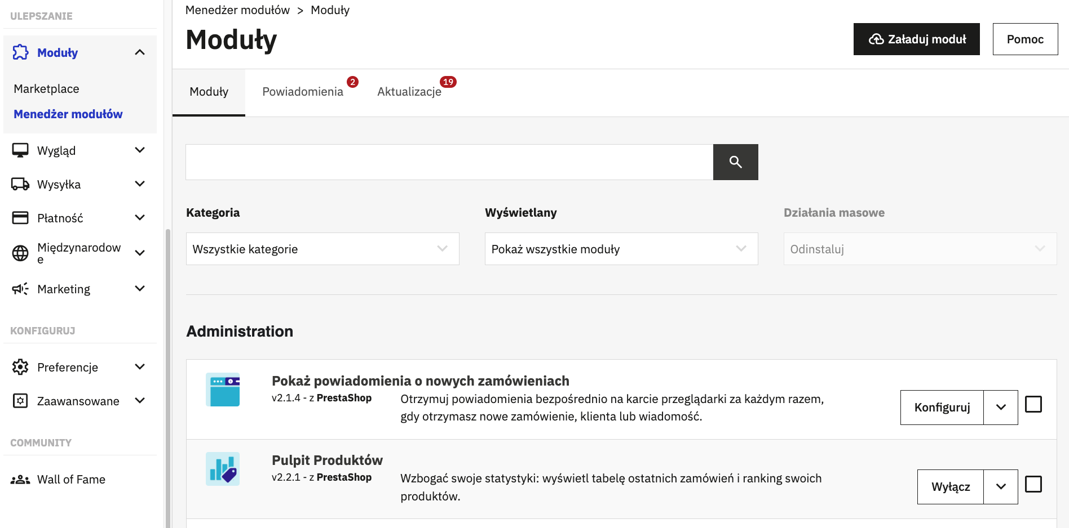Click Pulpit Produktów module title
1069x528 pixels.
[x=327, y=460]
